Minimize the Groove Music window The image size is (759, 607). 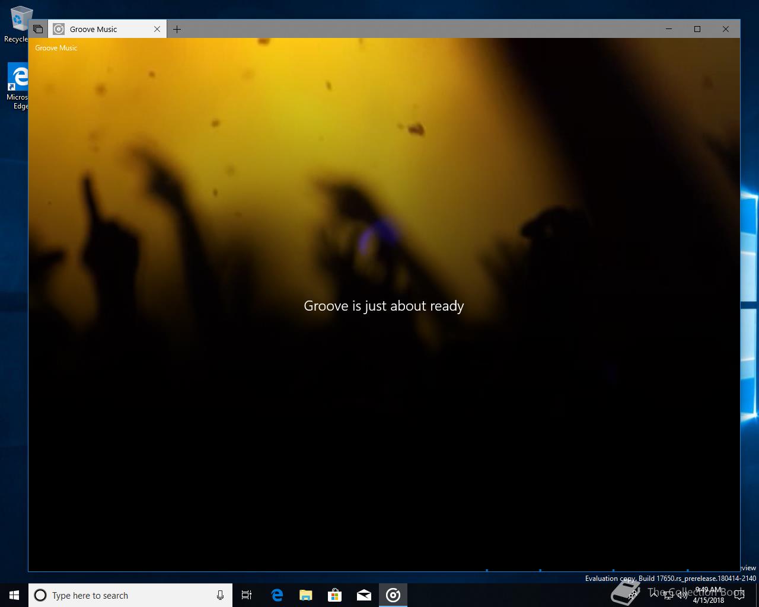[x=669, y=29]
